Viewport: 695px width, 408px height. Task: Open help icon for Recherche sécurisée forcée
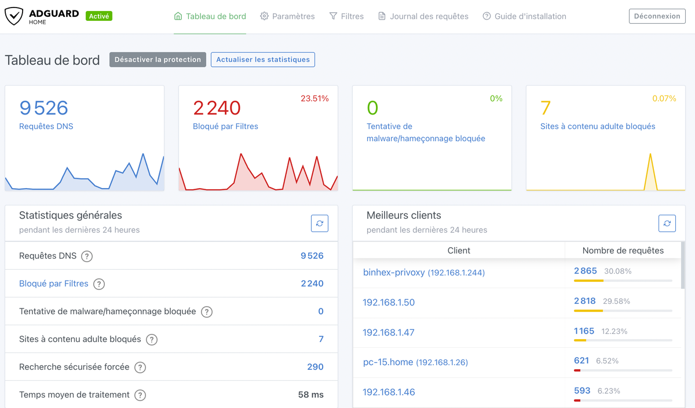140,367
